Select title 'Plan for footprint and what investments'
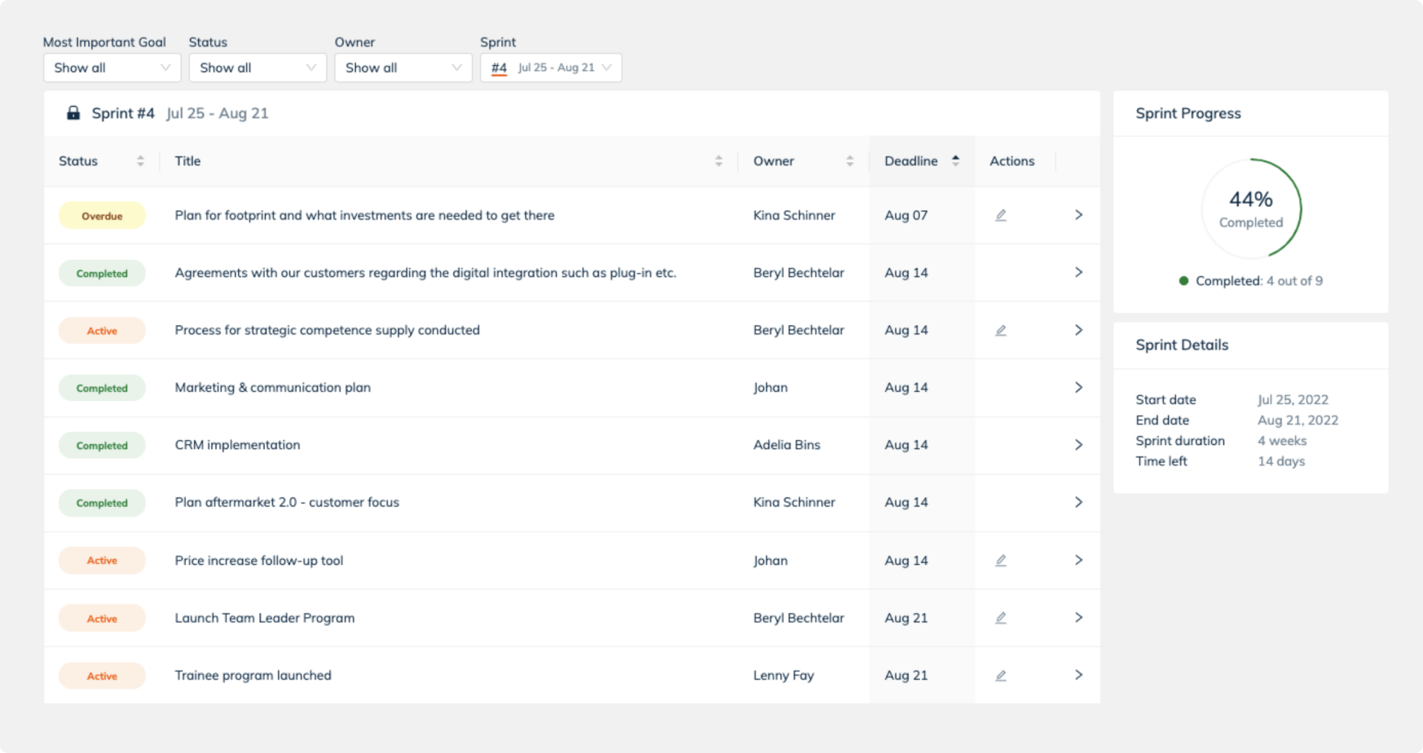1423x753 pixels. pyautogui.click(x=364, y=215)
